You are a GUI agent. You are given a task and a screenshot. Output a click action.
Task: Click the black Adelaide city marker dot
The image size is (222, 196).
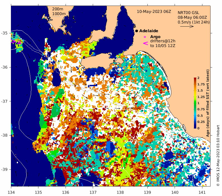pyautogui.click(x=137, y=31)
